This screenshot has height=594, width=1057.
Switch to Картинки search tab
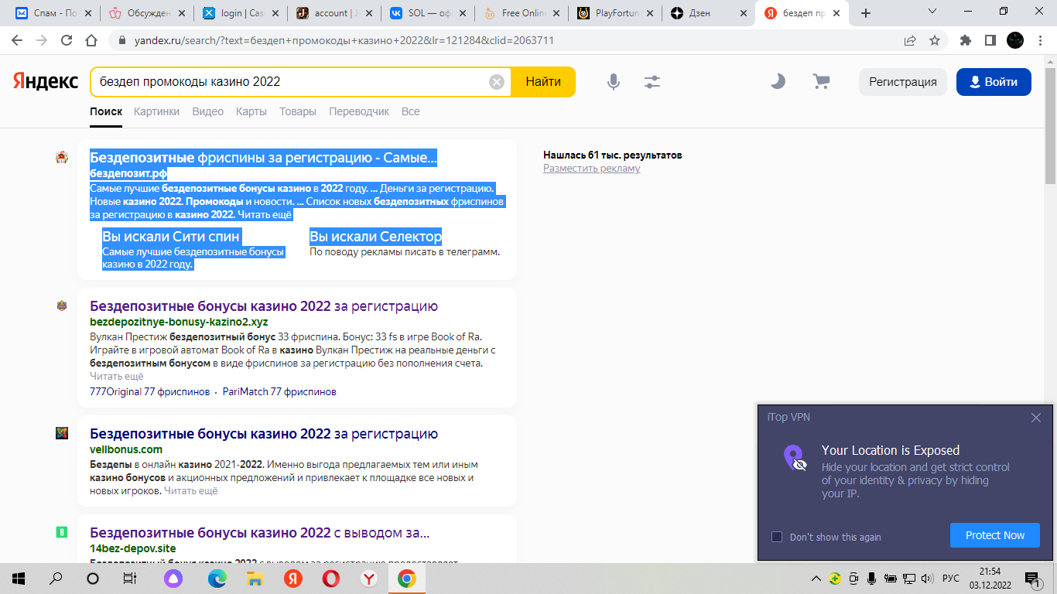156,111
